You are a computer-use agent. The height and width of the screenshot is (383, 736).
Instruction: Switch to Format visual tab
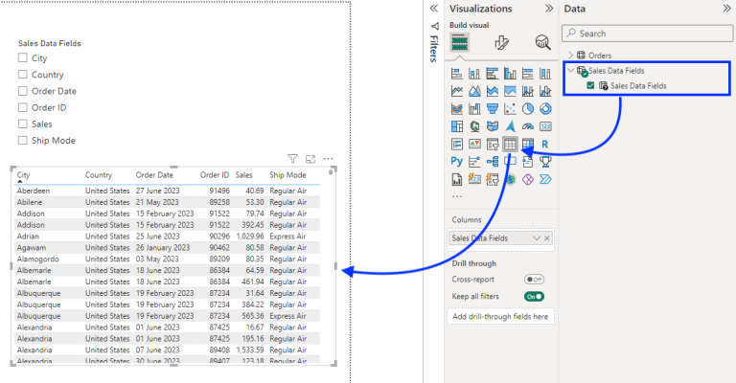click(501, 42)
